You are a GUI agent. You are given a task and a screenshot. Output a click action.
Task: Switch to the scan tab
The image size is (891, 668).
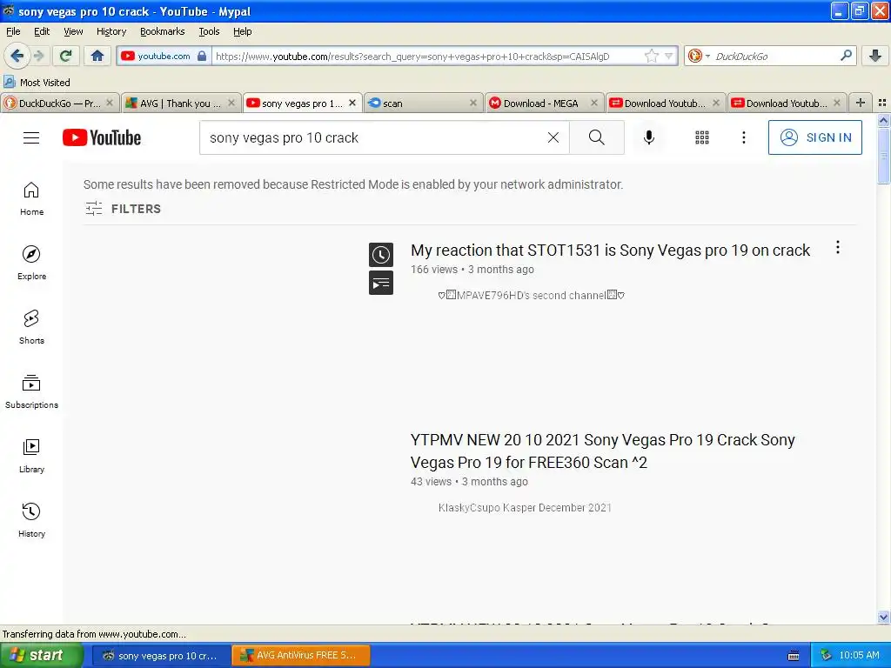pyautogui.click(x=423, y=103)
